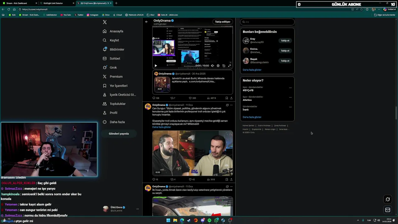This screenshot has width=398, height=224.
Task: Follow Emine. with Takip et
Action: [x=285, y=51]
